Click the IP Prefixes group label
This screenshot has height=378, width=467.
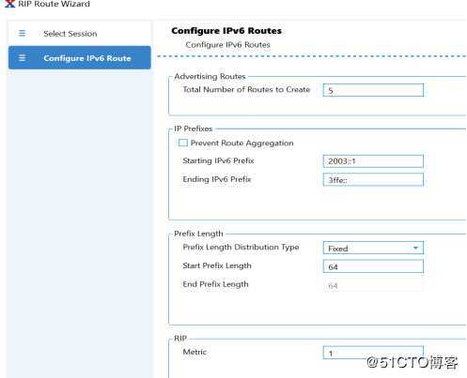[x=194, y=129]
